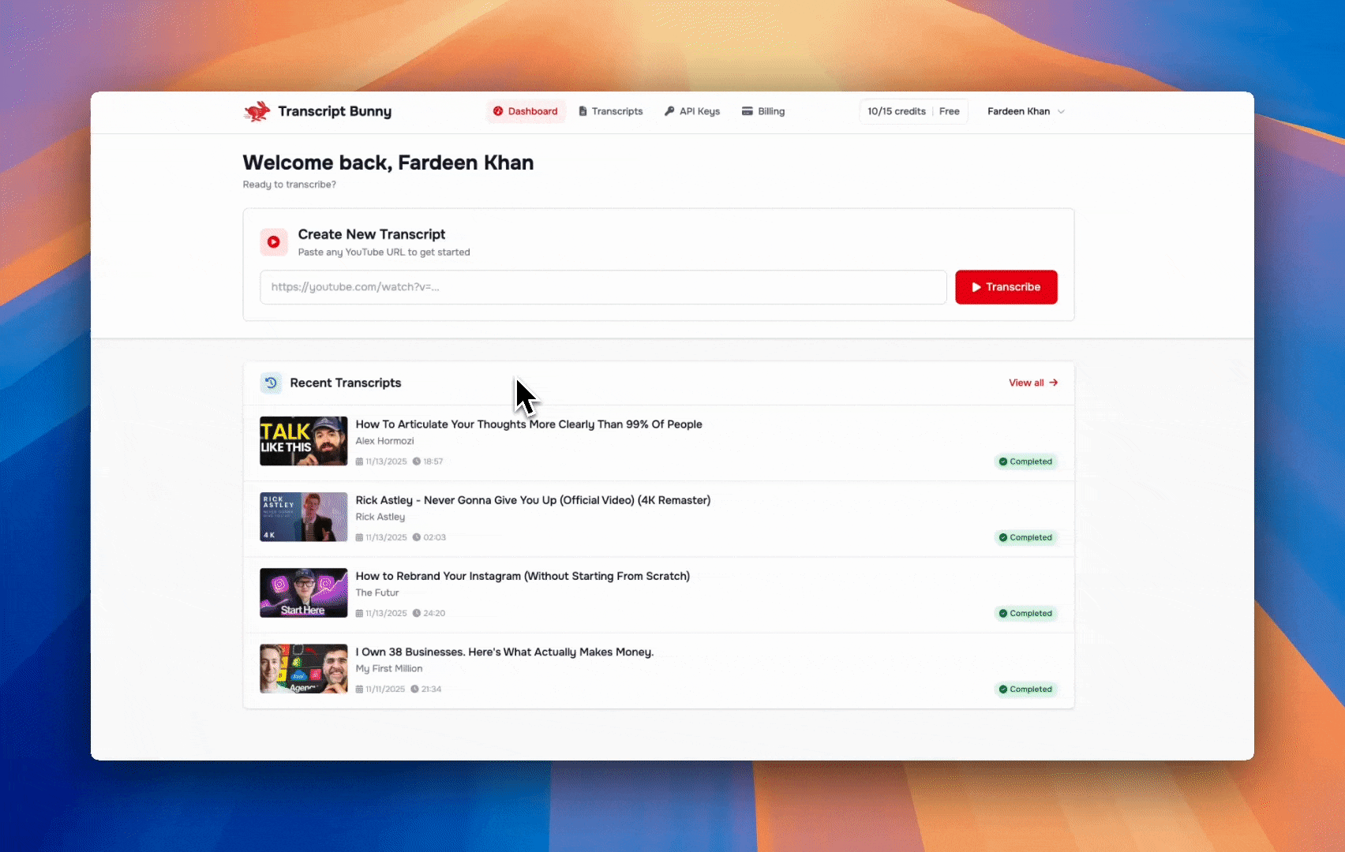Click the red play icon beside Create New Transcript
The width and height of the screenshot is (1345, 852).
273,242
